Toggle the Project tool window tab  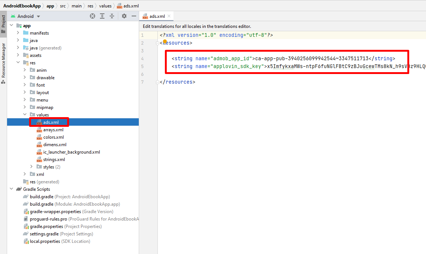3,22
